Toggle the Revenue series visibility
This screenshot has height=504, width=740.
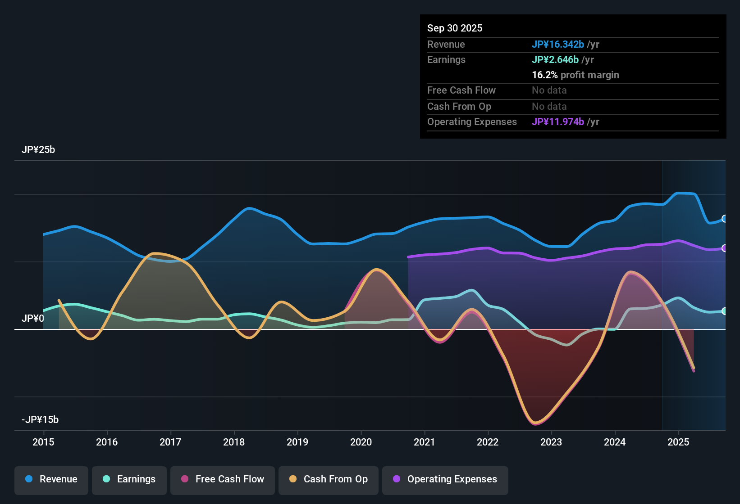pos(51,479)
